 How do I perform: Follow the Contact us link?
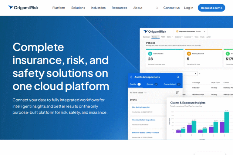tap(171, 8)
